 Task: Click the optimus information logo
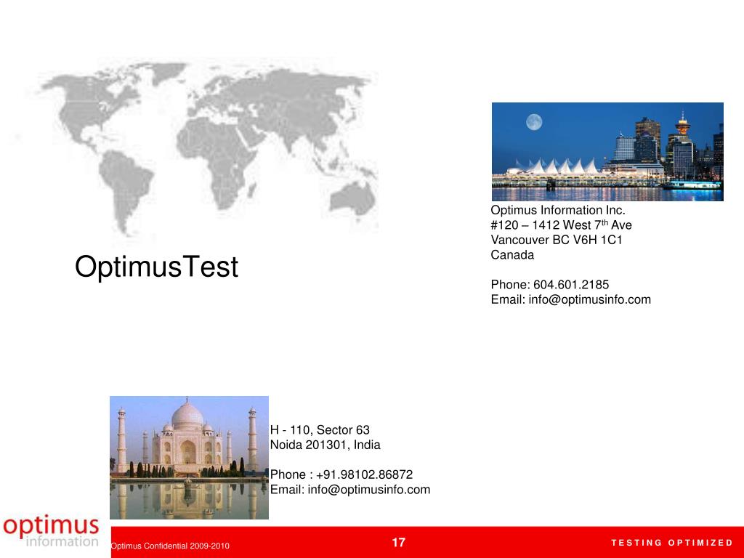[52, 531]
